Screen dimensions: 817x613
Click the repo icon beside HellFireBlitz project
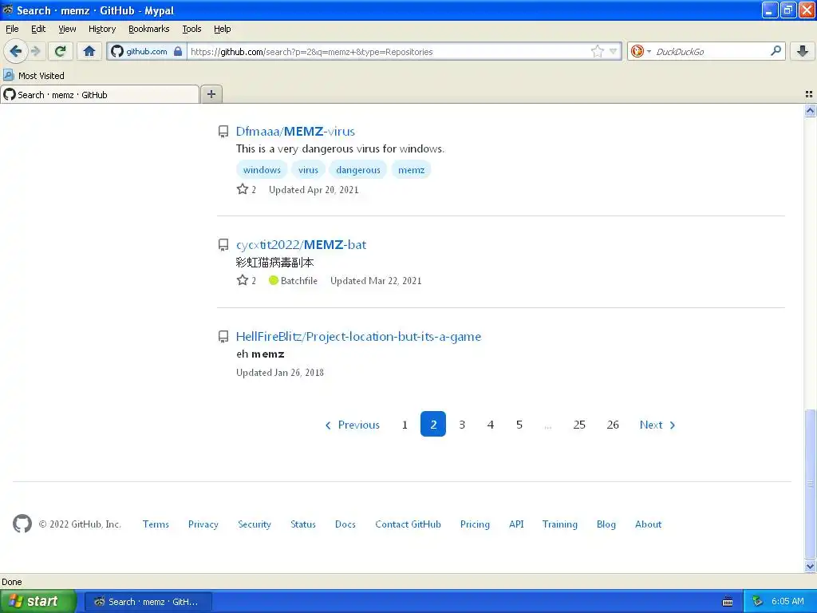point(223,336)
